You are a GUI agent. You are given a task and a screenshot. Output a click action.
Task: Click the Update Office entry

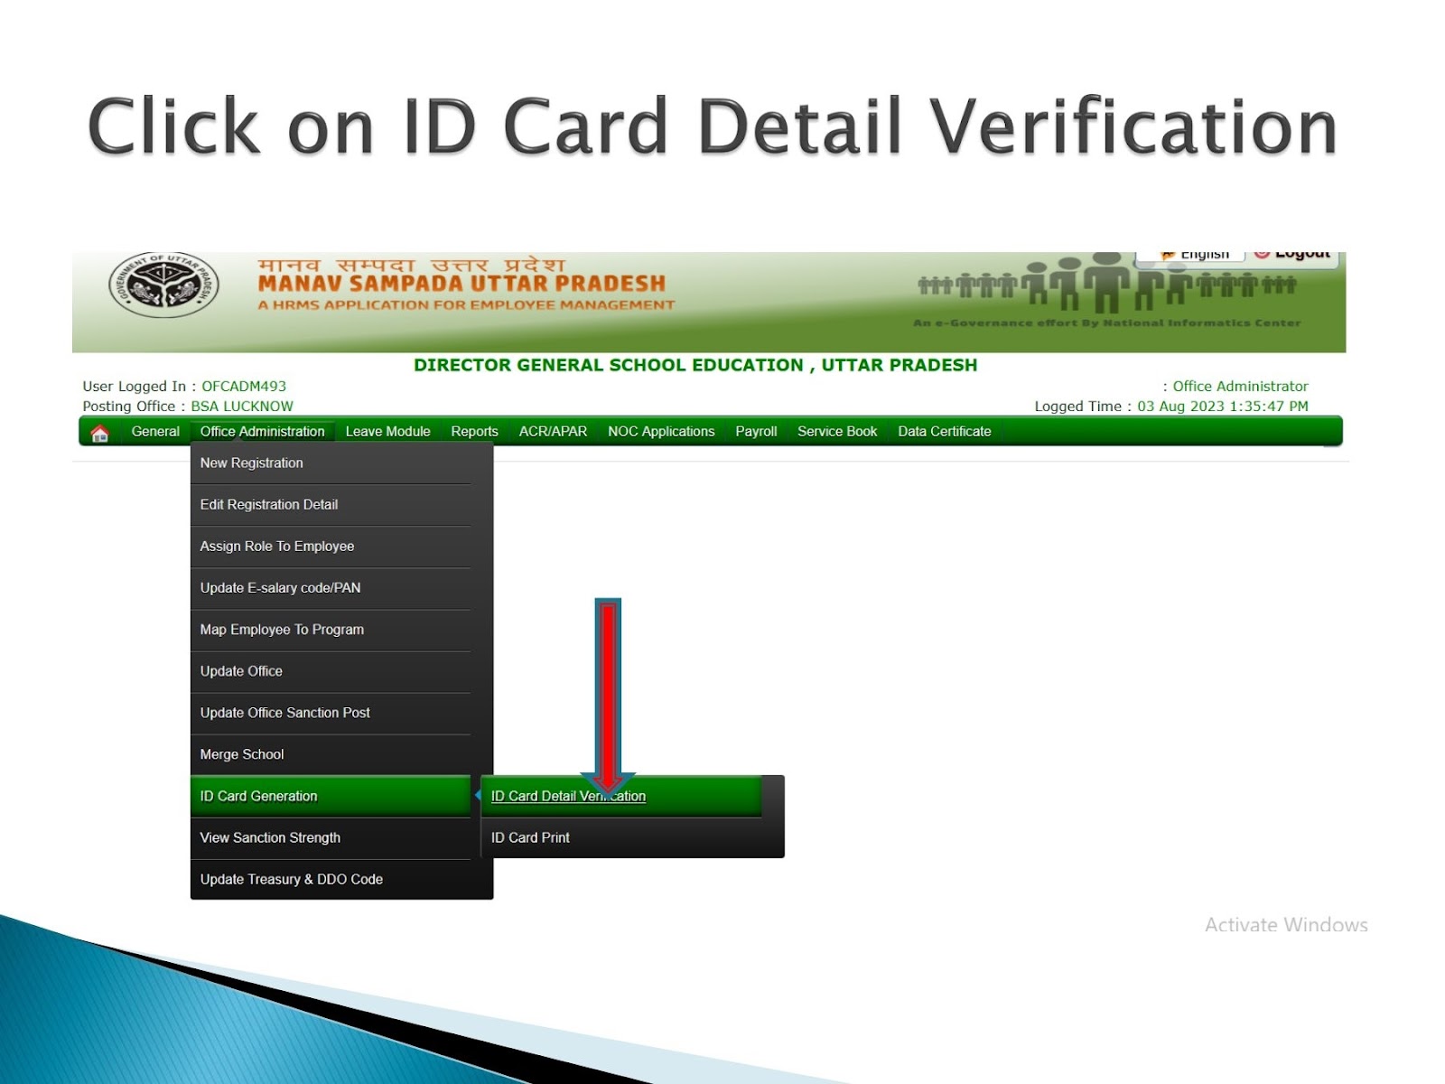coord(331,671)
